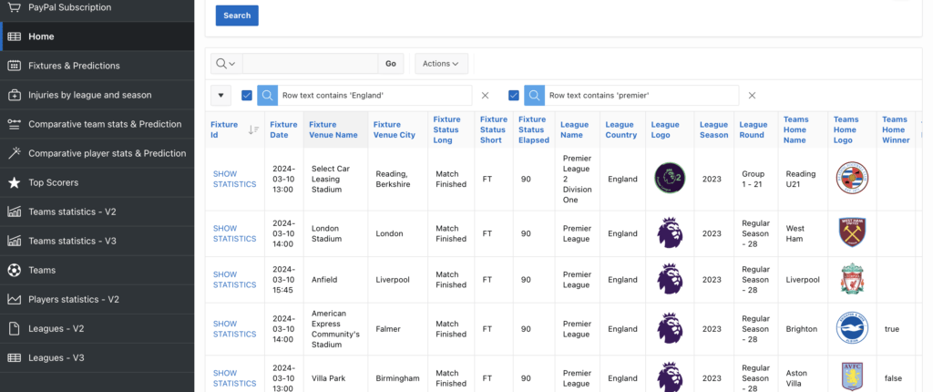Screen dimensions: 933x392
Task: Expand the search column selector dropdown
Action: click(225, 64)
